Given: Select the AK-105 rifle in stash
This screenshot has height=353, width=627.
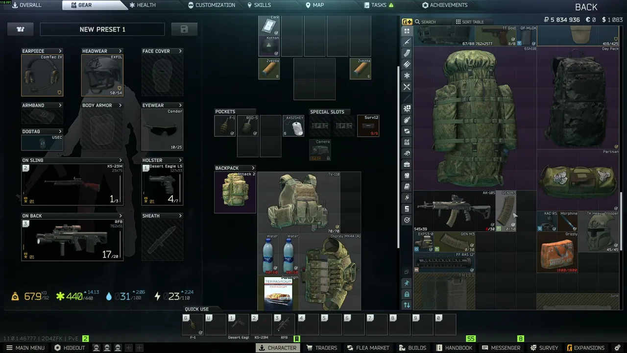Looking at the screenshot, I should point(455,211).
